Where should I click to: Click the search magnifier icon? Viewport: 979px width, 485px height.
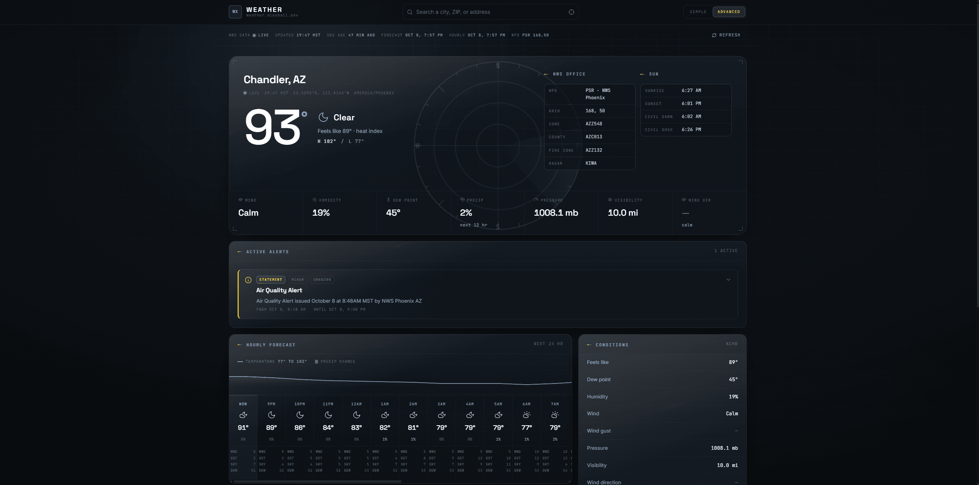pyautogui.click(x=410, y=12)
